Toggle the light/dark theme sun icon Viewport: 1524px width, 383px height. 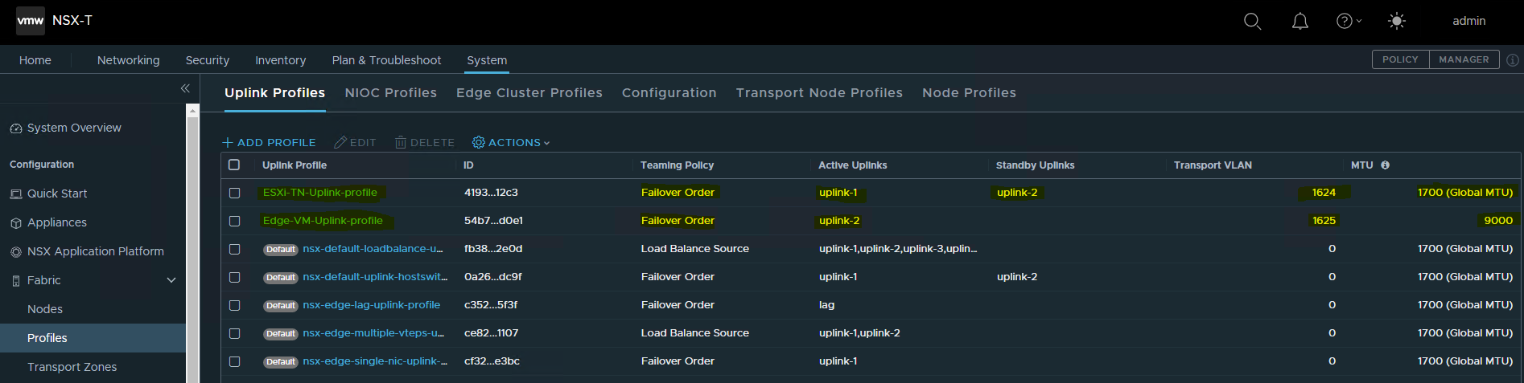coord(1397,22)
